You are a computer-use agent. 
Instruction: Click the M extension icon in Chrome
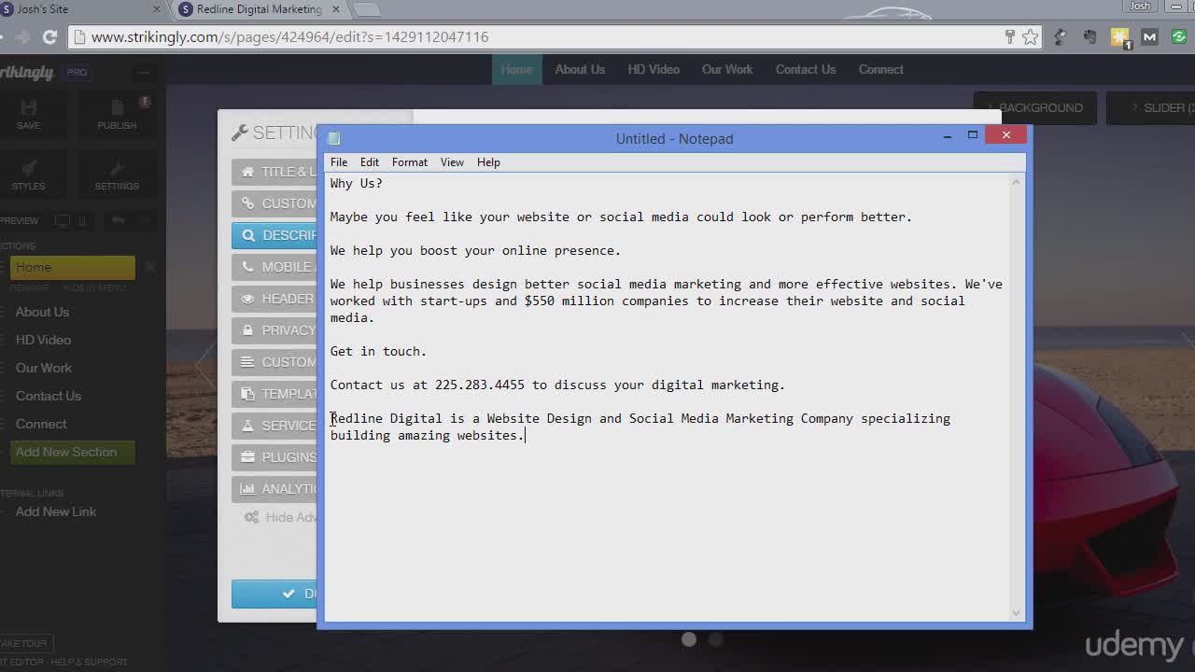tap(1149, 37)
